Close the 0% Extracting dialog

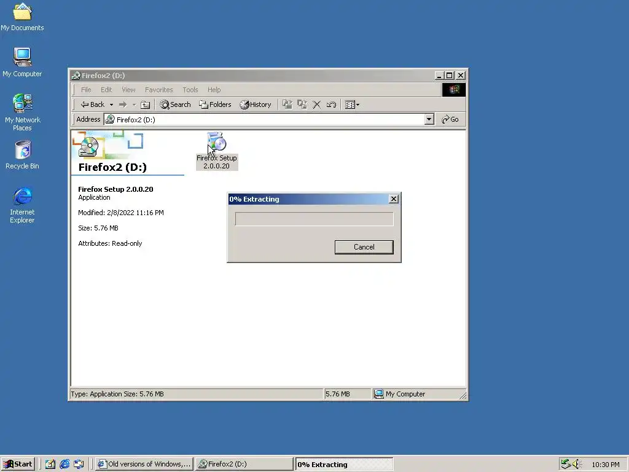tap(394, 199)
